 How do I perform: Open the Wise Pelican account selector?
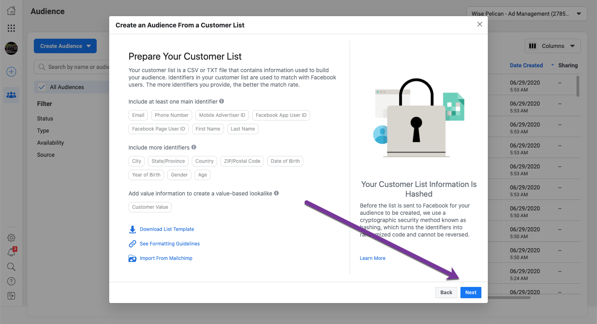click(527, 14)
